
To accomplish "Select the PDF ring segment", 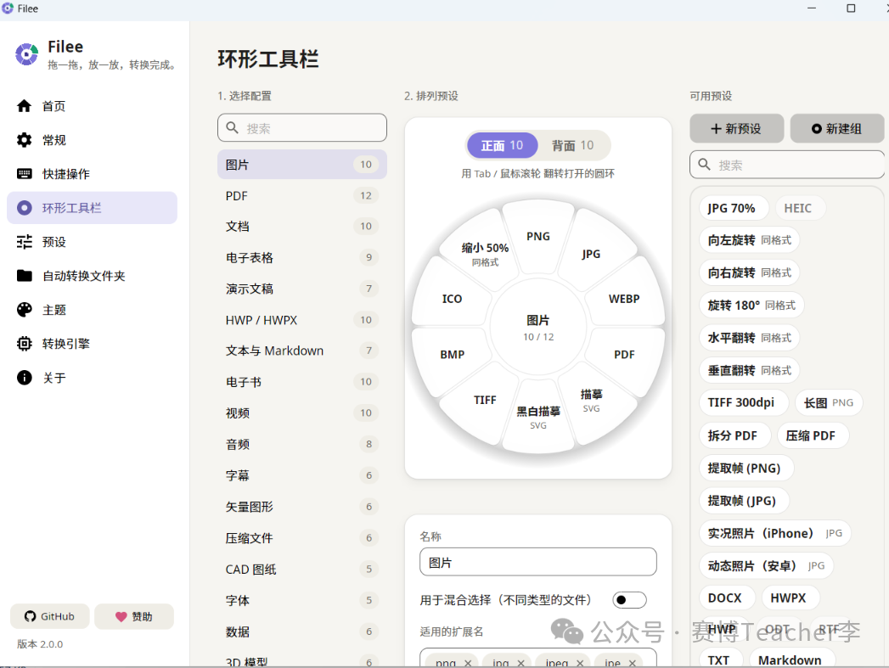I will point(624,354).
